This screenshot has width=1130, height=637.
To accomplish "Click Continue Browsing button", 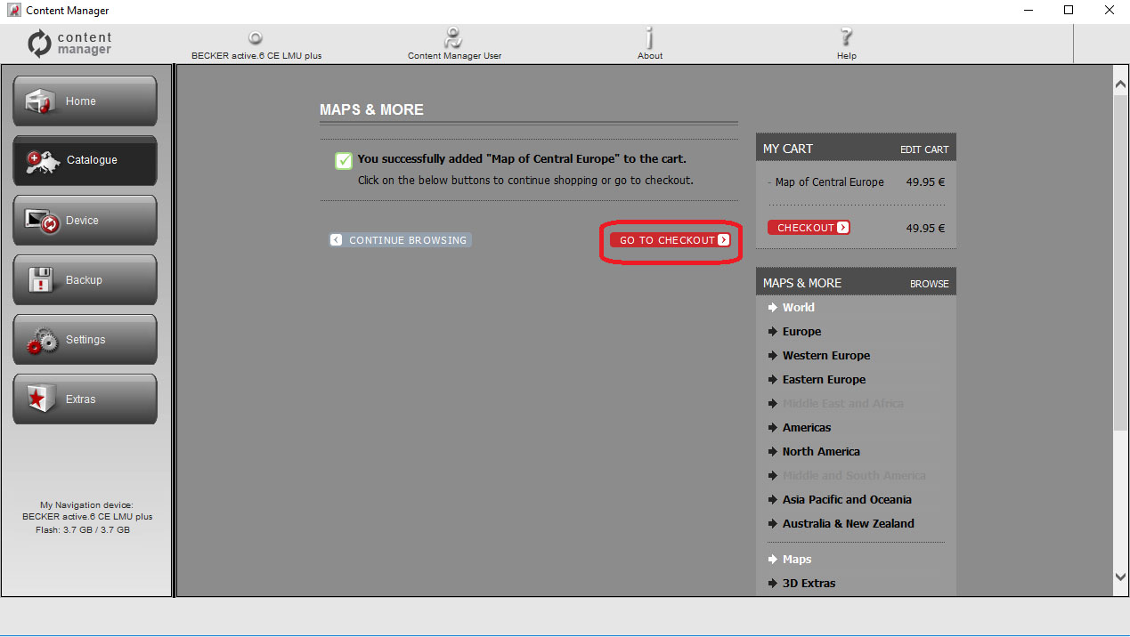I will coord(400,240).
